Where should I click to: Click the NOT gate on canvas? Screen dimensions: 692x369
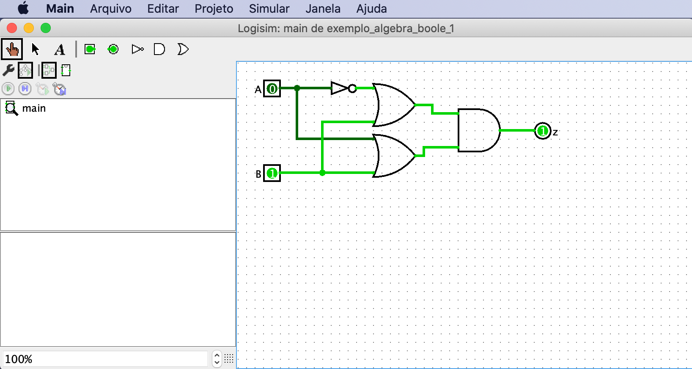click(x=343, y=88)
